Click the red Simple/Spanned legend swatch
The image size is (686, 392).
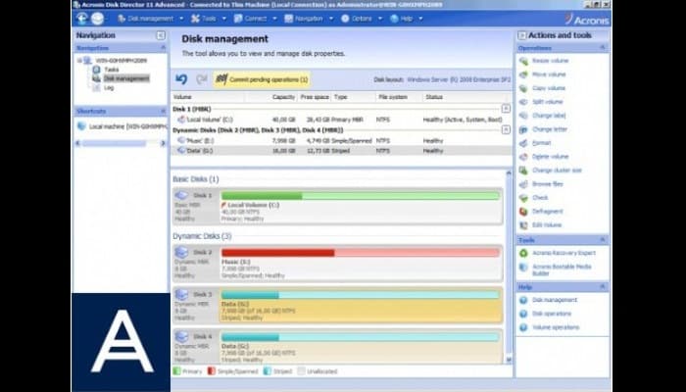coord(212,371)
